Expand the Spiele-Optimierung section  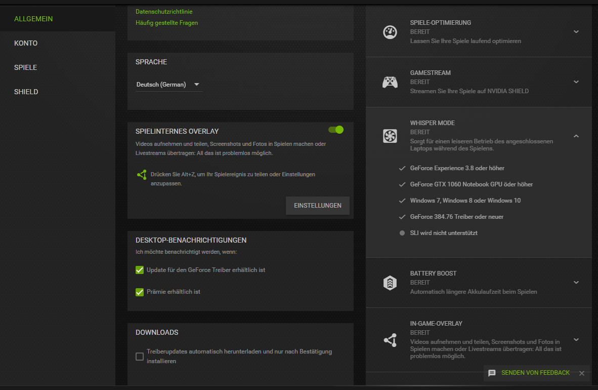click(576, 32)
